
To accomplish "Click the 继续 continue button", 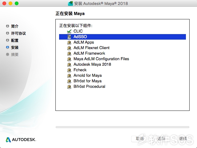I will tap(183, 139).
